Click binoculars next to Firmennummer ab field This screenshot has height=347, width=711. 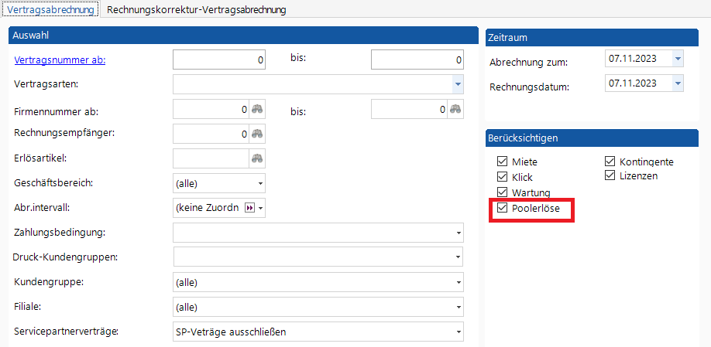pyautogui.click(x=257, y=110)
